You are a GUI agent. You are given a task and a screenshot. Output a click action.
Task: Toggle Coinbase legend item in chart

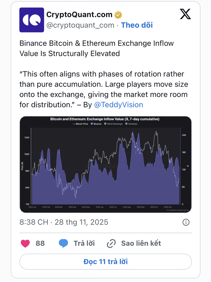131,124
